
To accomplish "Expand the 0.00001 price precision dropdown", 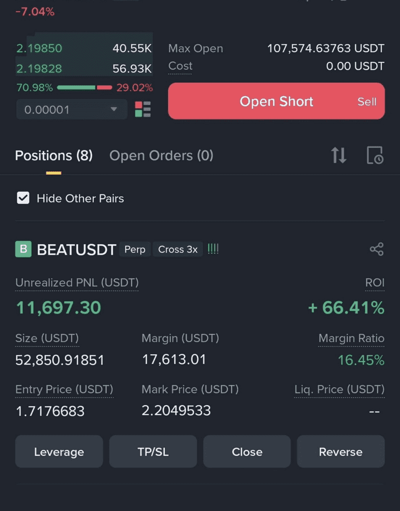I will tap(71, 109).
